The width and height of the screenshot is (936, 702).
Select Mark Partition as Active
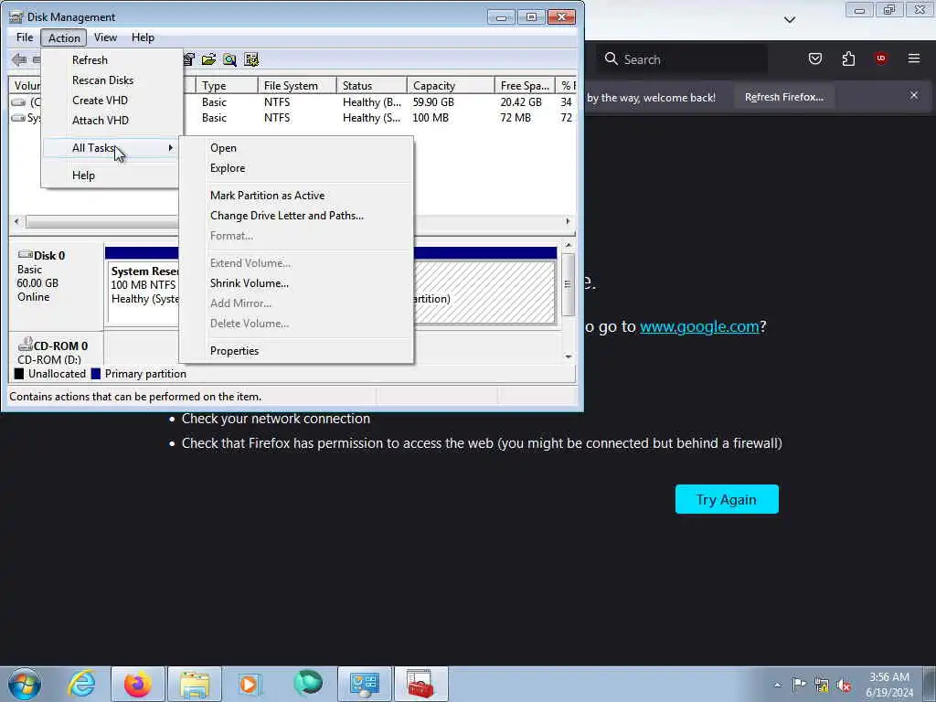tap(296, 196)
